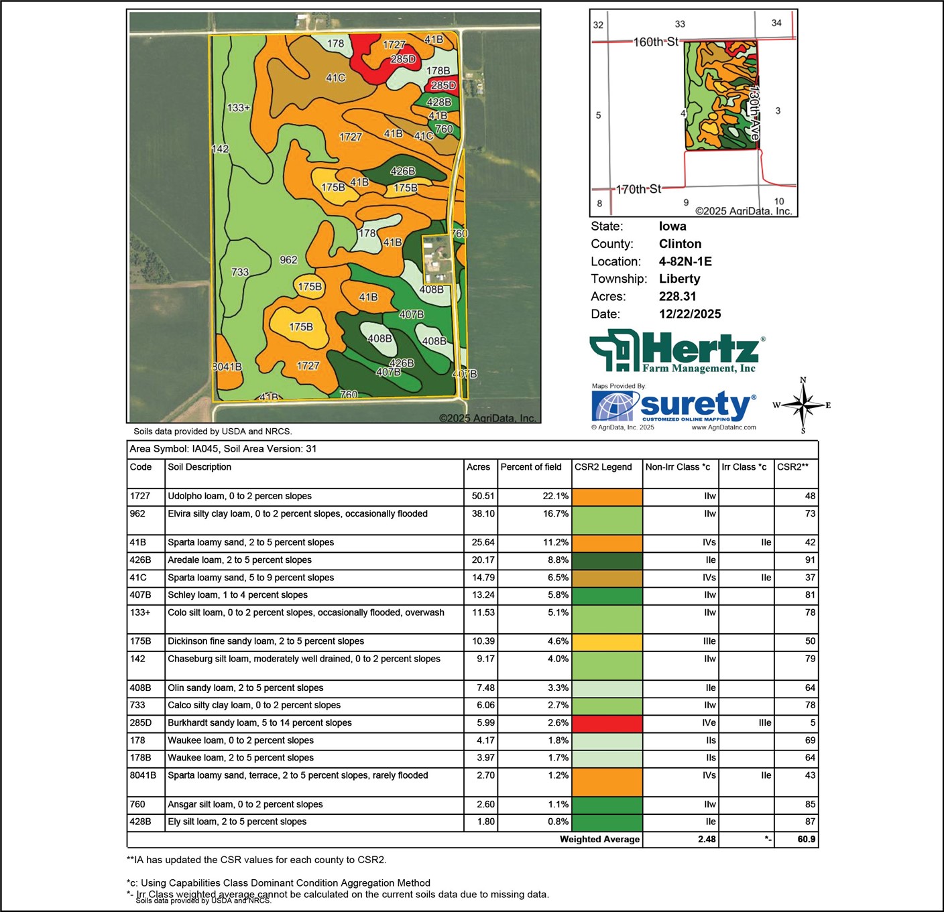Click the "Weighted Average" label
Image resolution: width=944 pixels, height=912 pixels.
tap(600, 840)
